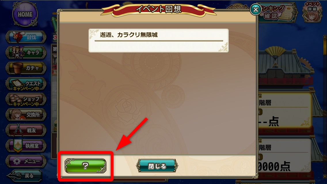Click the scrollbar down arrow

(325, 177)
